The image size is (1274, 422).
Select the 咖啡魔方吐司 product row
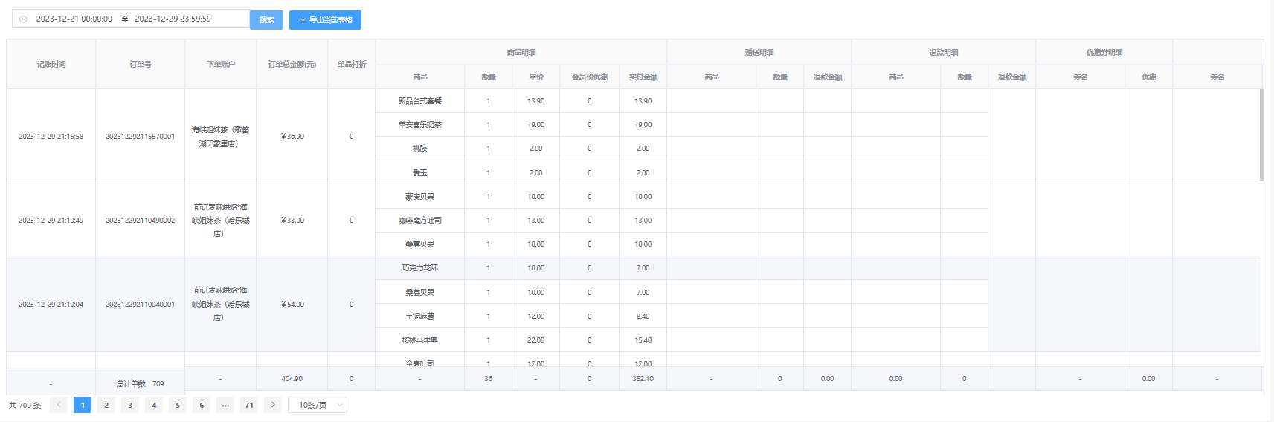pyautogui.click(x=420, y=221)
